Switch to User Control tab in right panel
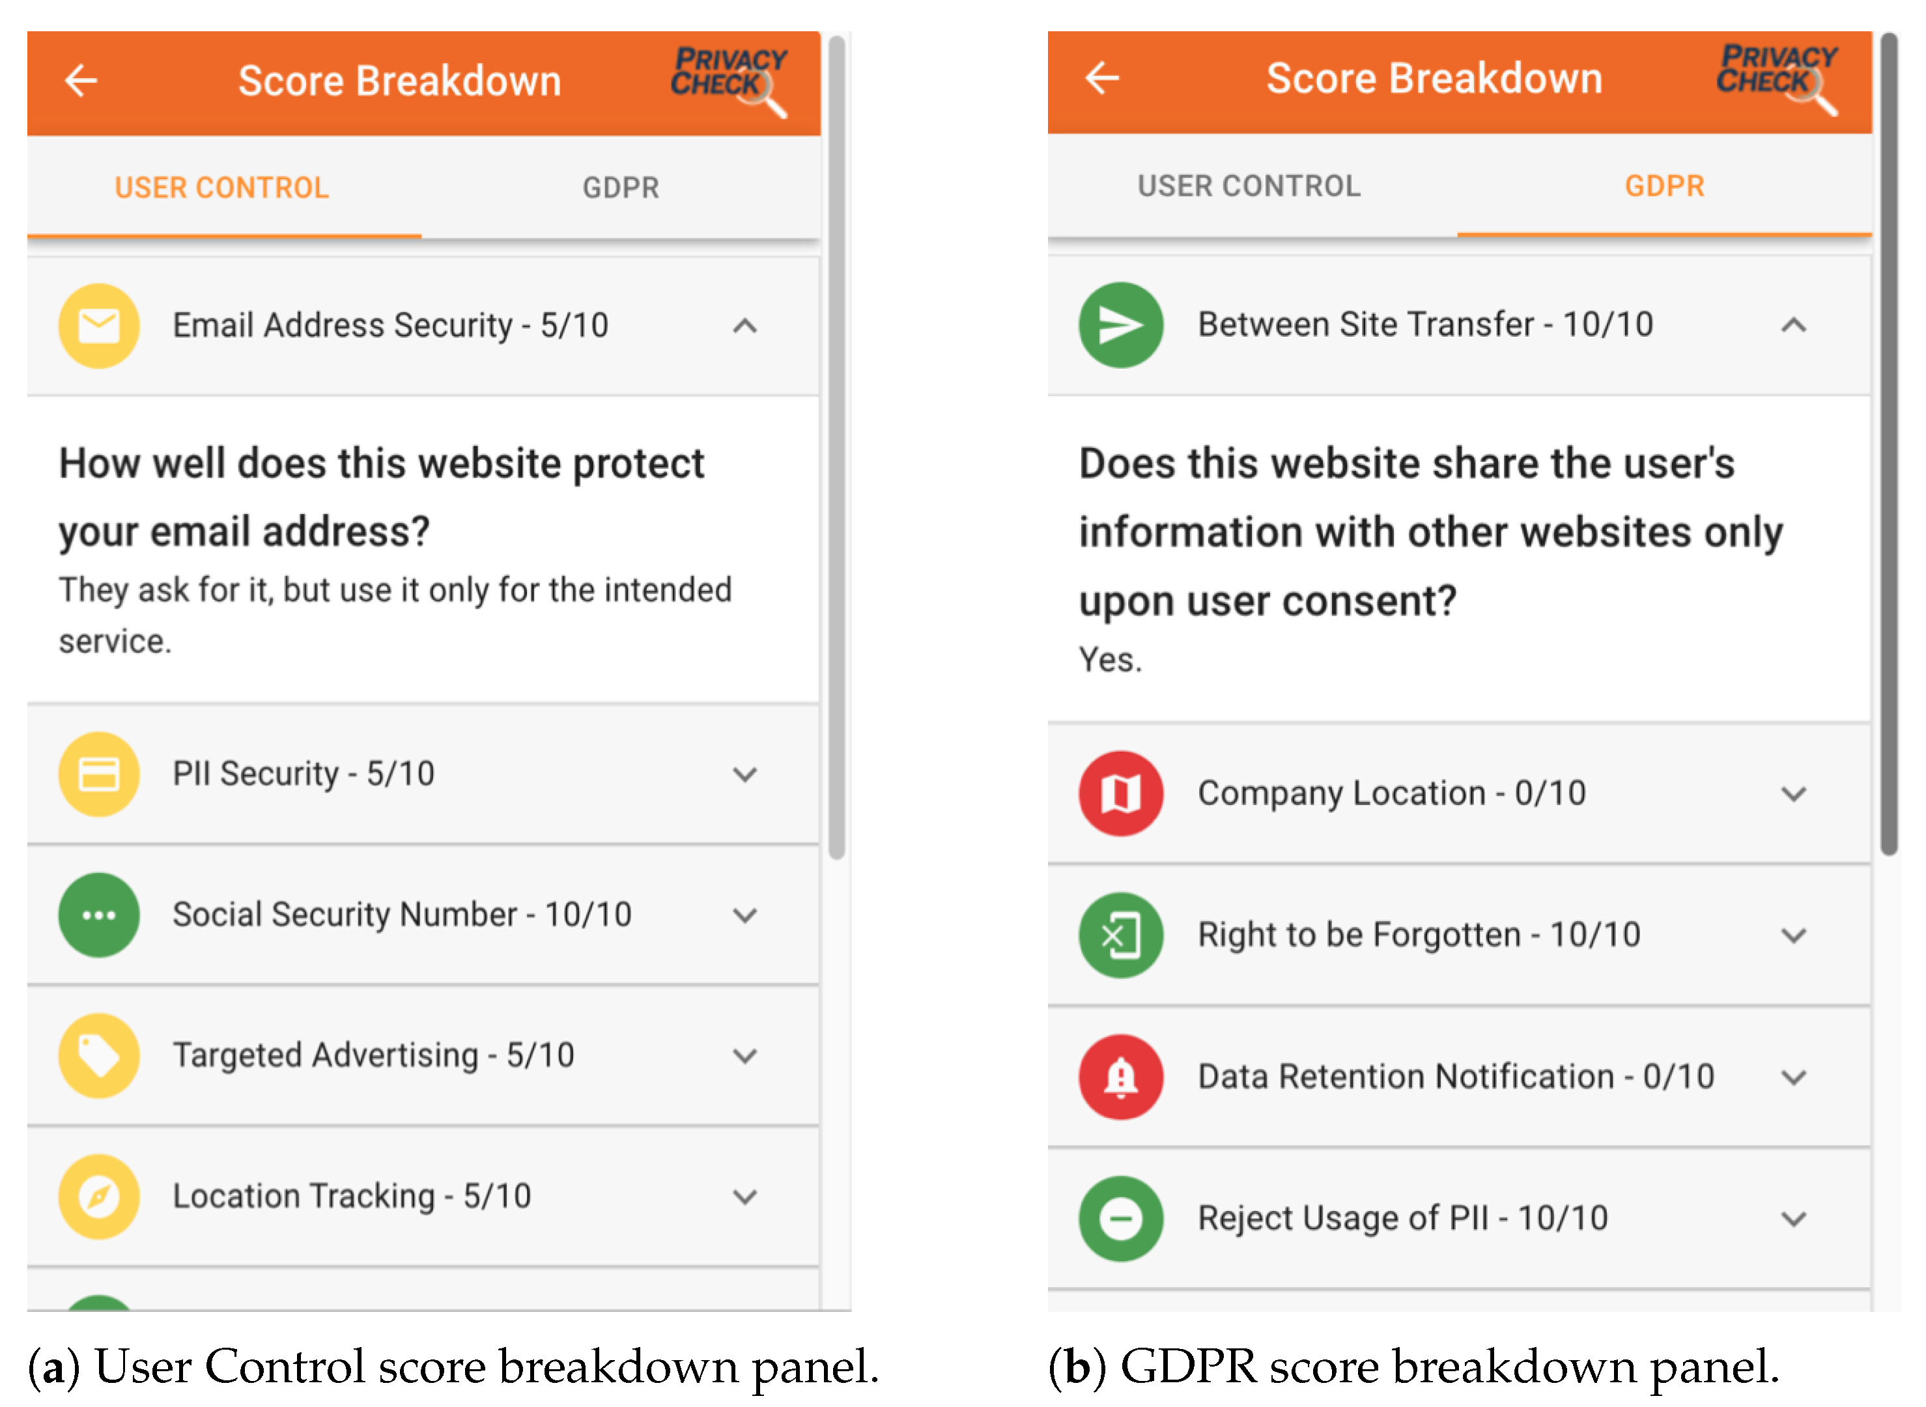Viewport: 1926px width, 1407px height. point(1248,186)
